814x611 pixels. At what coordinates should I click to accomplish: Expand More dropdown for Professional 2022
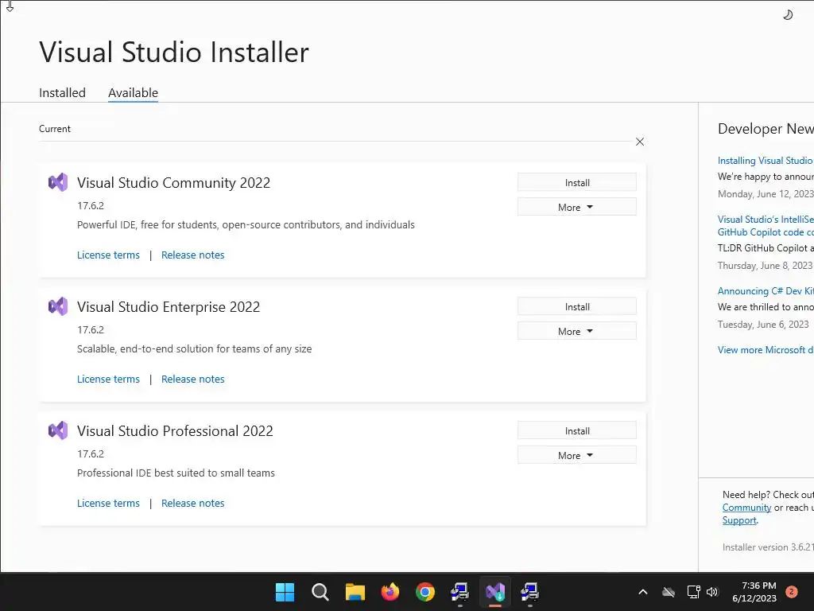point(576,455)
